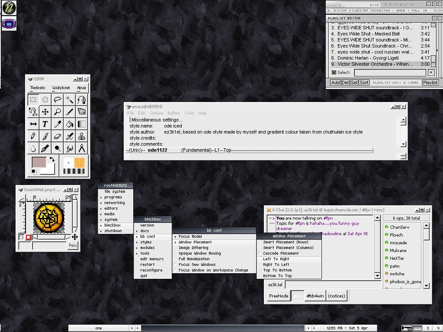Swap foreground and background colors arrow

click(x=52, y=159)
